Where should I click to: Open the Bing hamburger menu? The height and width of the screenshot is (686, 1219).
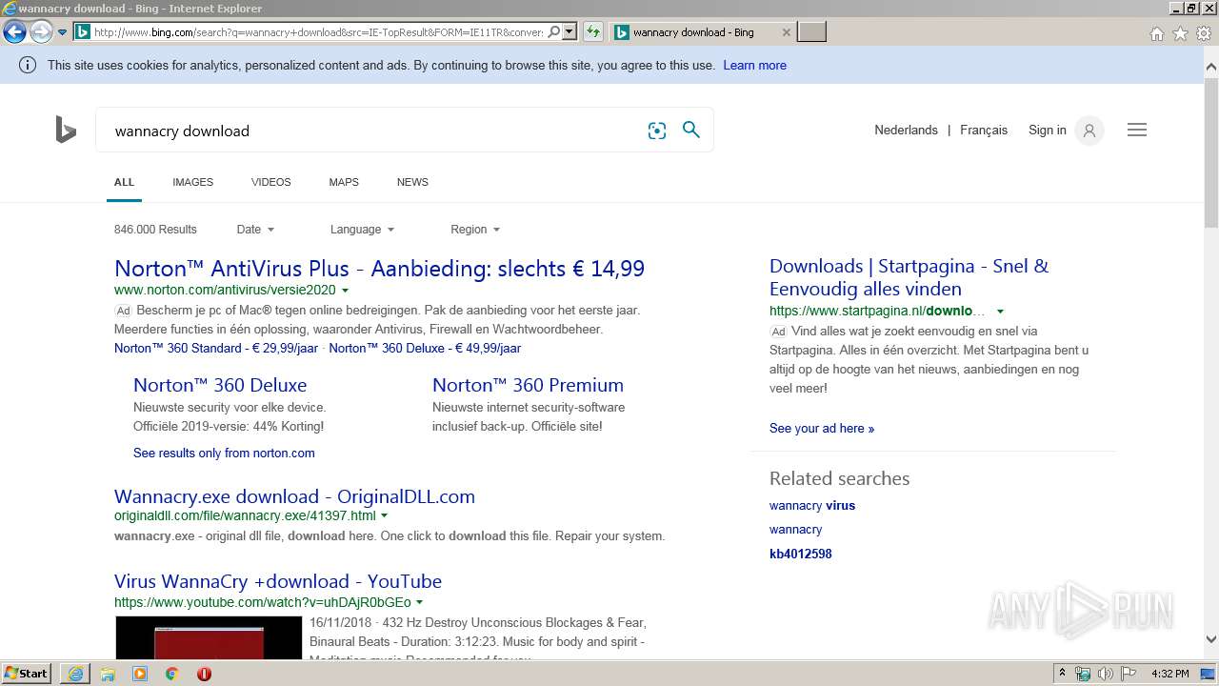[1137, 130]
